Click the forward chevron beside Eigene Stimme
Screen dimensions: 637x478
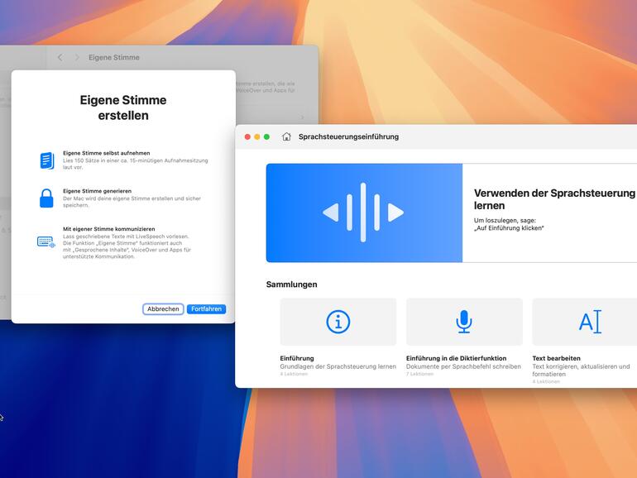[77, 58]
